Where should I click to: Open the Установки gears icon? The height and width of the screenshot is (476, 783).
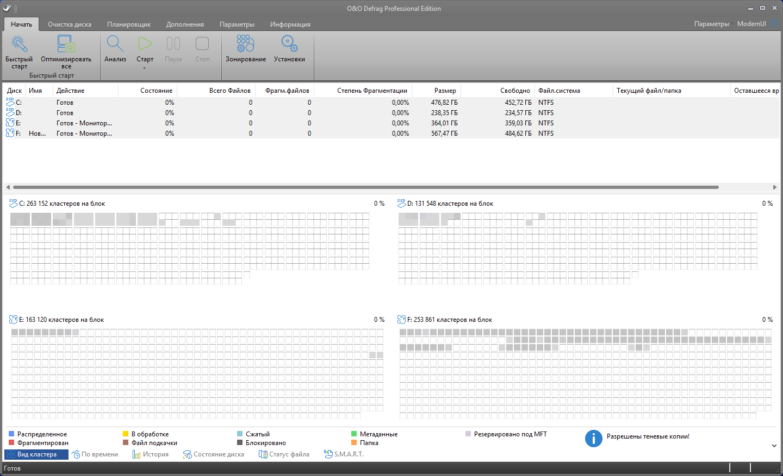point(289,45)
